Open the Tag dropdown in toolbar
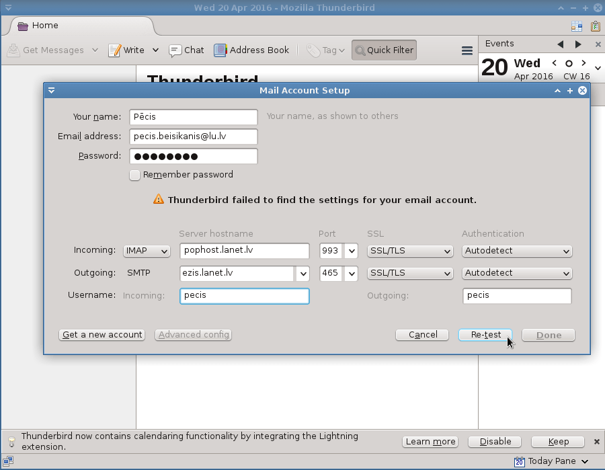Image resolution: width=605 pixels, height=470 pixels. 325,50
